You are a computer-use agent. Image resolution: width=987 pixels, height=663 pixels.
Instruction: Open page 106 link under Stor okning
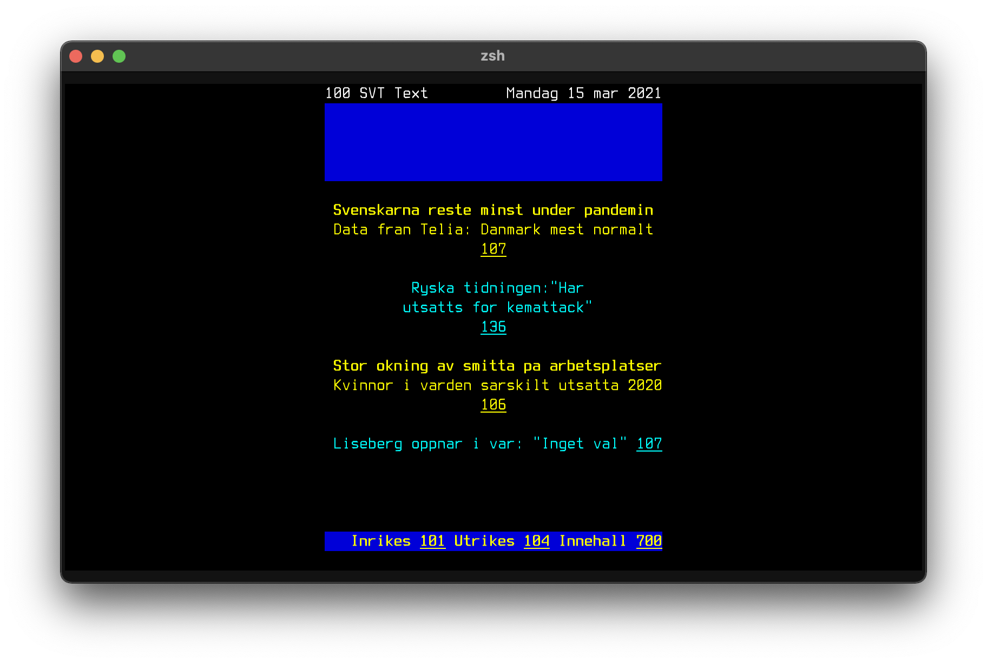point(493,405)
